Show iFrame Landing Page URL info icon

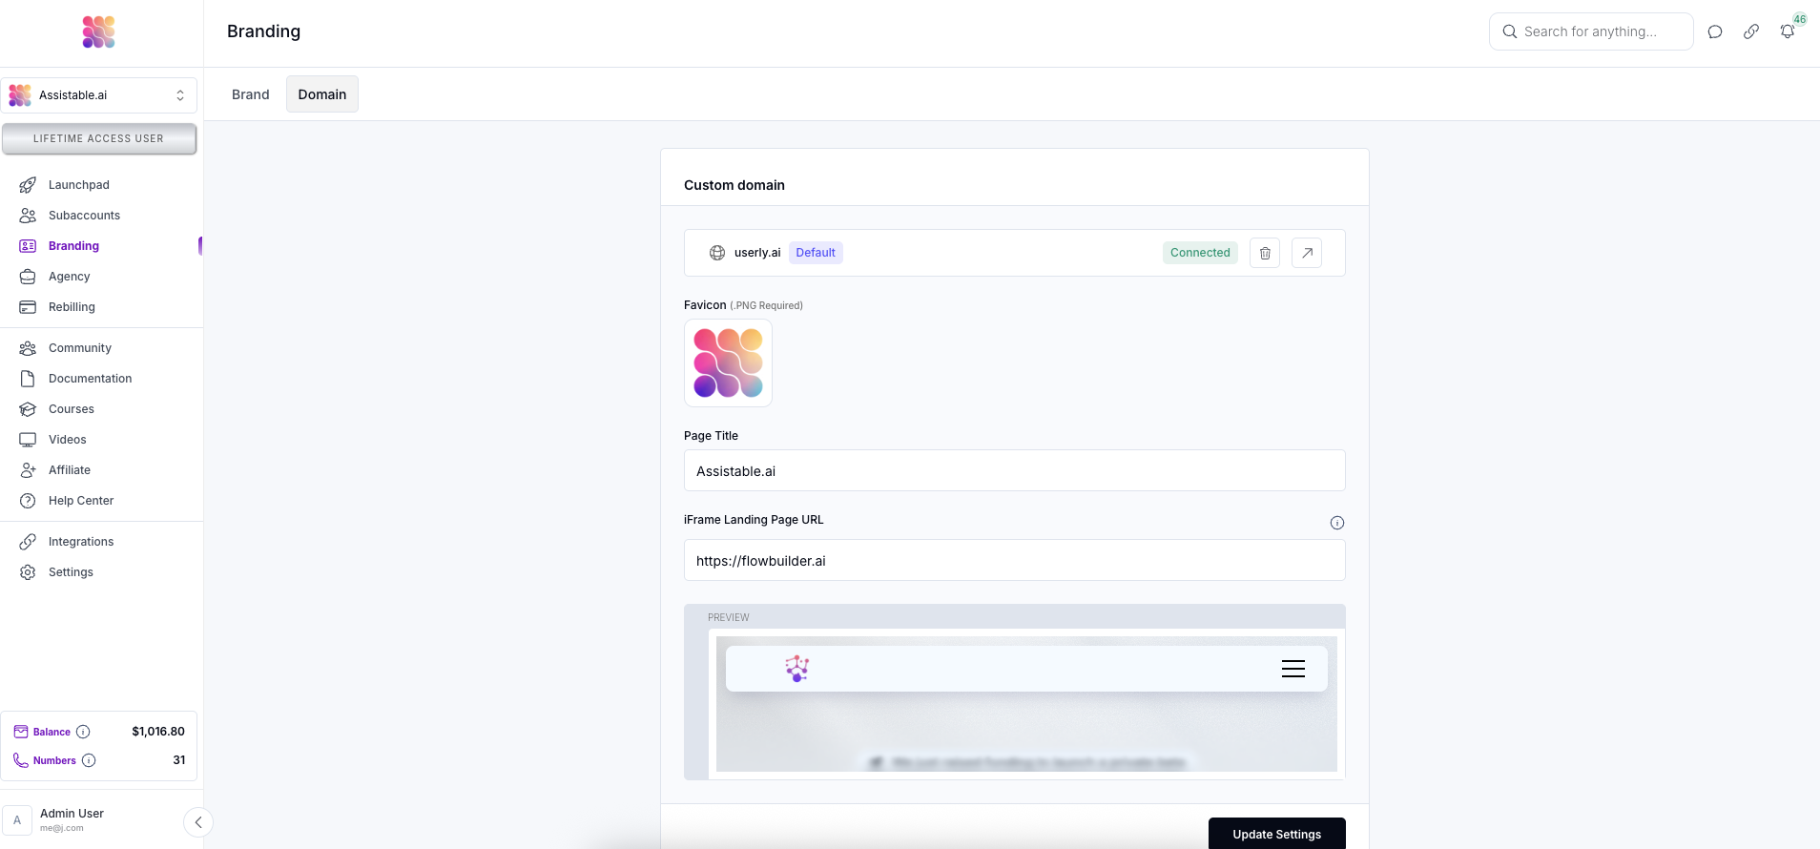pos(1337,523)
